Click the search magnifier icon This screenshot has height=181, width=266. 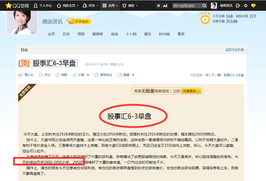204,6
